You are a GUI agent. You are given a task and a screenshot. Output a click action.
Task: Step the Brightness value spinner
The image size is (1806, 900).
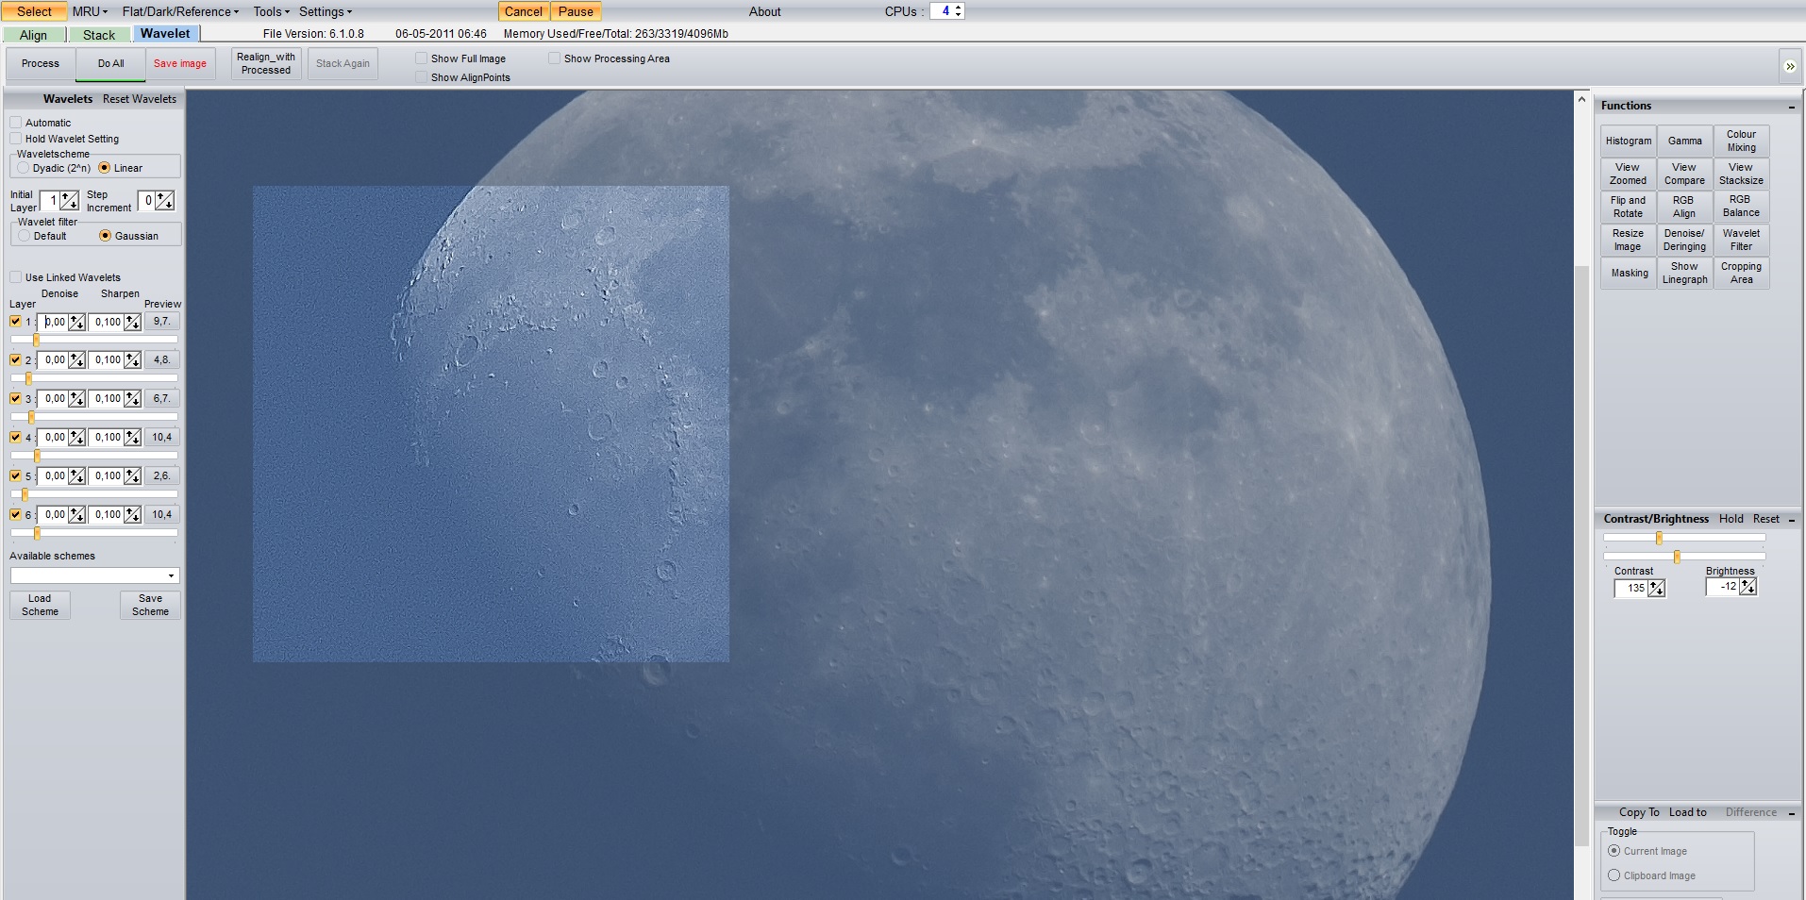tap(1748, 587)
